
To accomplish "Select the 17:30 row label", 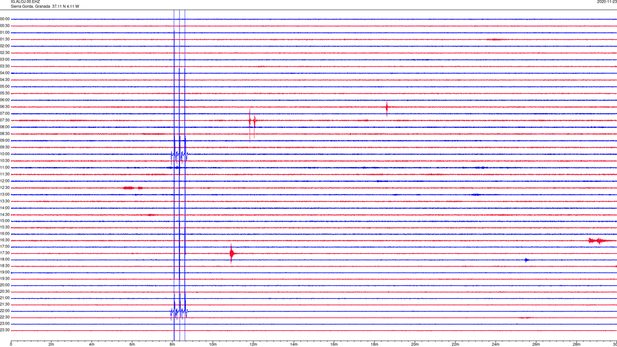I will click(x=4, y=253).
